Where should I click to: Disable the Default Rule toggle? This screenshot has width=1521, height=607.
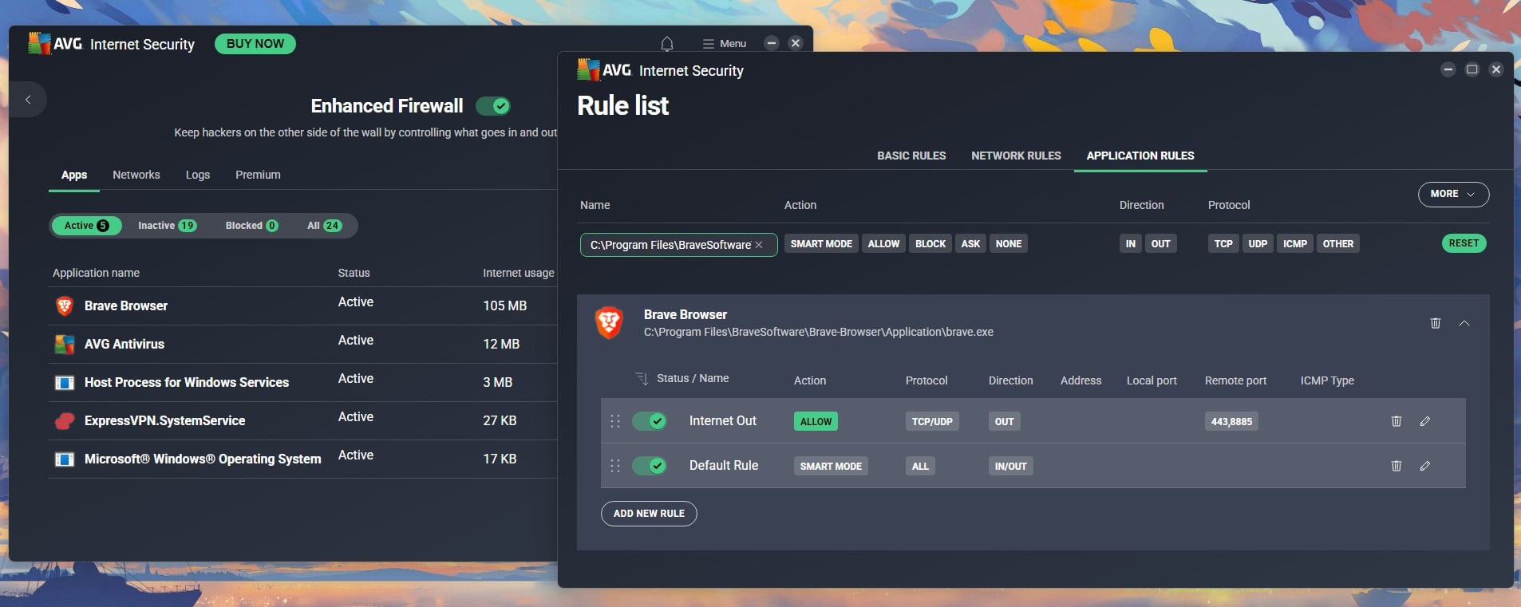point(650,466)
